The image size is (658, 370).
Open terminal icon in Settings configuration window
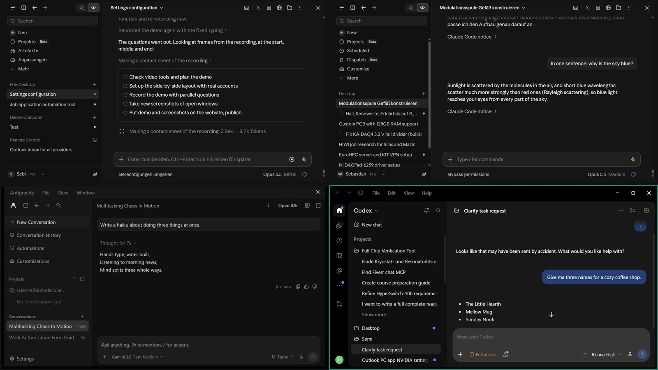pos(259,8)
